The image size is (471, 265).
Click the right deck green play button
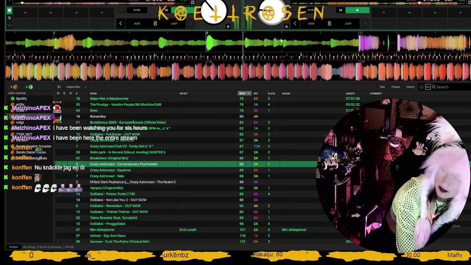(357, 10)
